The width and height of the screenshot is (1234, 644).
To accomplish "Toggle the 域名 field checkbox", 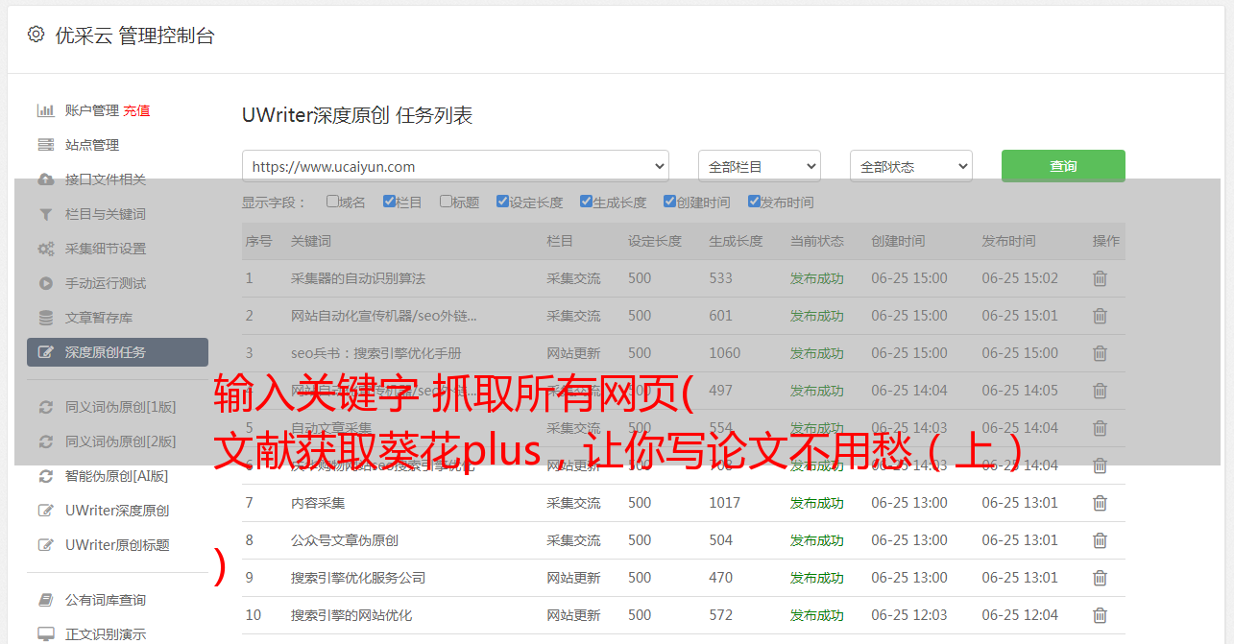I will [x=332, y=202].
